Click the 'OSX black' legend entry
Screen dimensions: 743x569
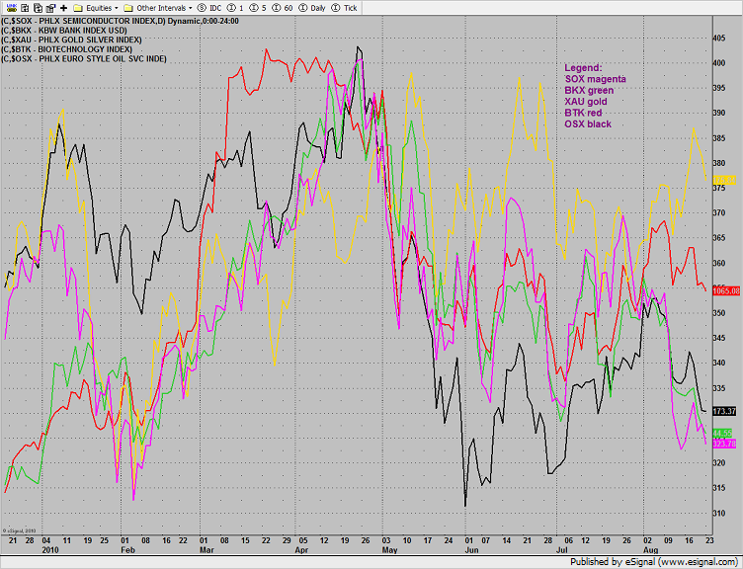click(x=588, y=124)
